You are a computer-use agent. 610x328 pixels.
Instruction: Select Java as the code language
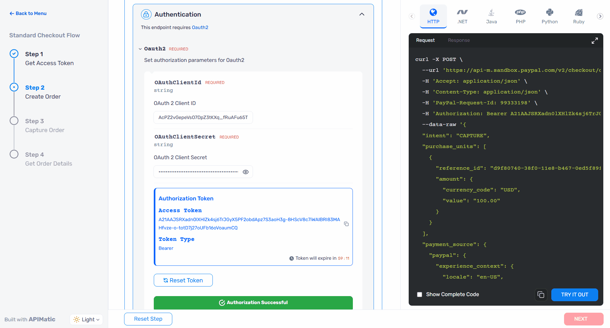[x=491, y=16]
